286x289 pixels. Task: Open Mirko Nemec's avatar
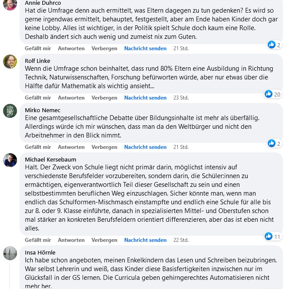[x=10, y=111]
